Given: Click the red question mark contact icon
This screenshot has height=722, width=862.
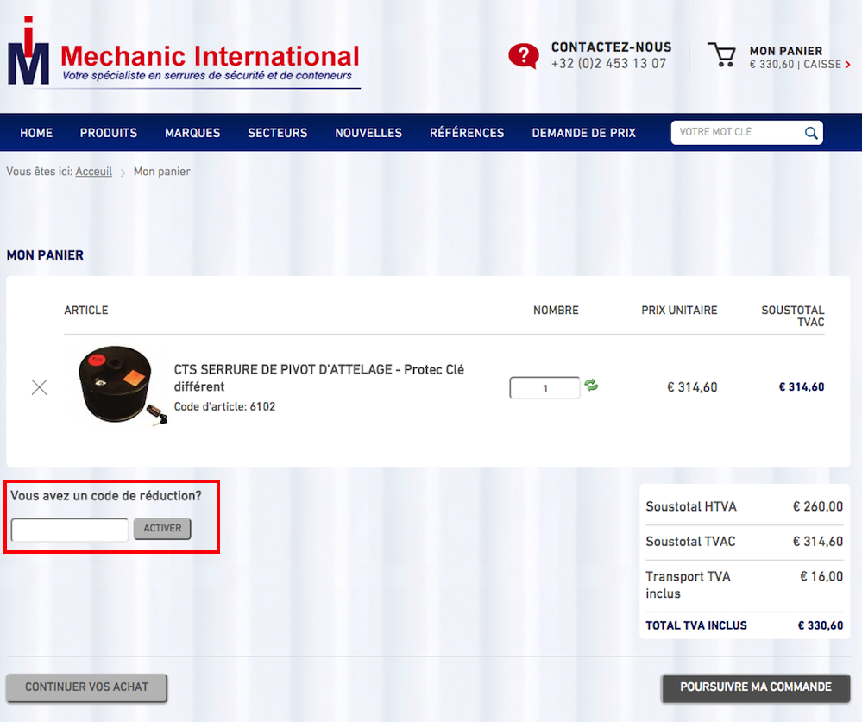Looking at the screenshot, I should 523,56.
